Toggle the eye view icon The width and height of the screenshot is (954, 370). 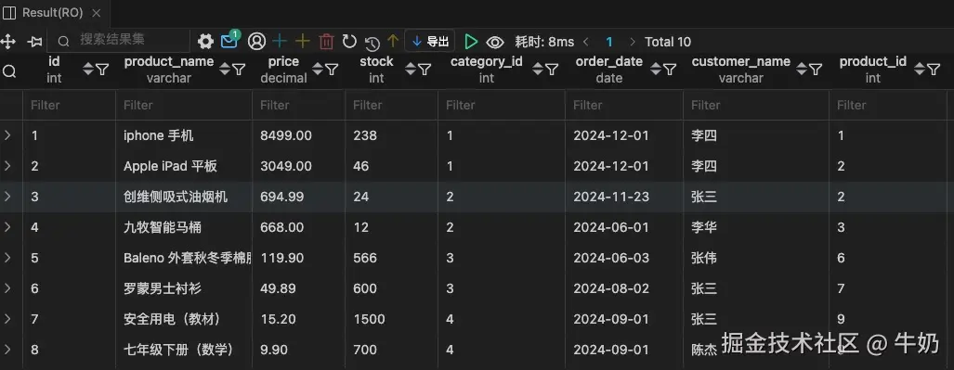pyautogui.click(x=494, y=42)
